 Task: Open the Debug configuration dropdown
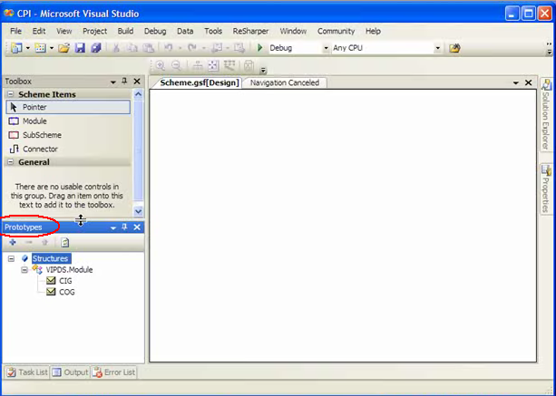tap(325, 48)
